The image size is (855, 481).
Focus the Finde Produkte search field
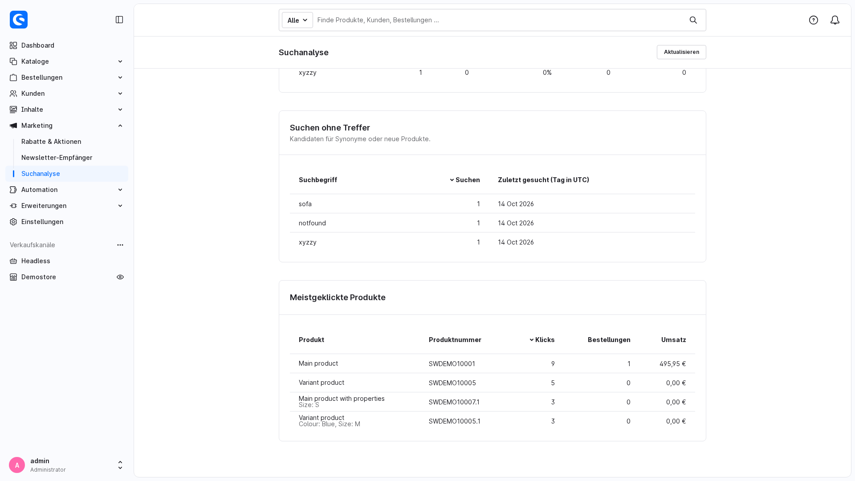point(499,20)
